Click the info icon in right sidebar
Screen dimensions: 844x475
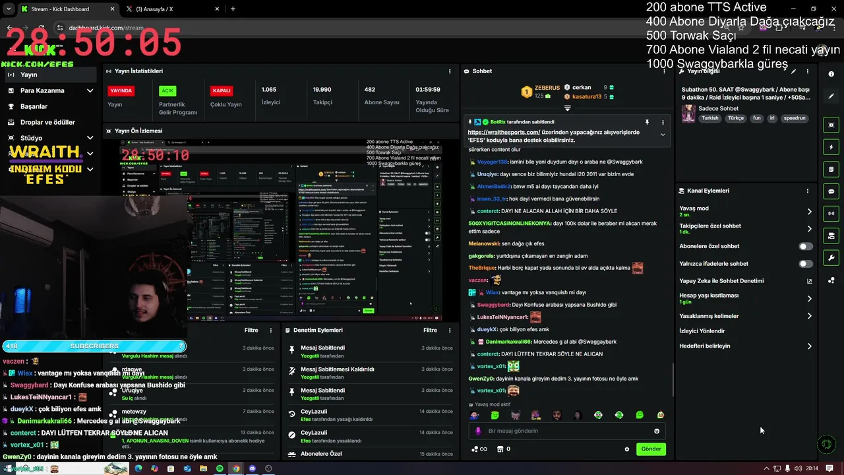click(x=831, y=74)
